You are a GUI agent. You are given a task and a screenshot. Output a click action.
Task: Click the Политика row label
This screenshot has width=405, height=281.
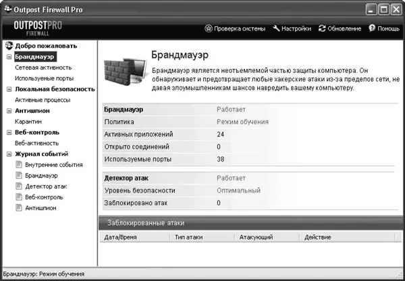pos(119,122)
